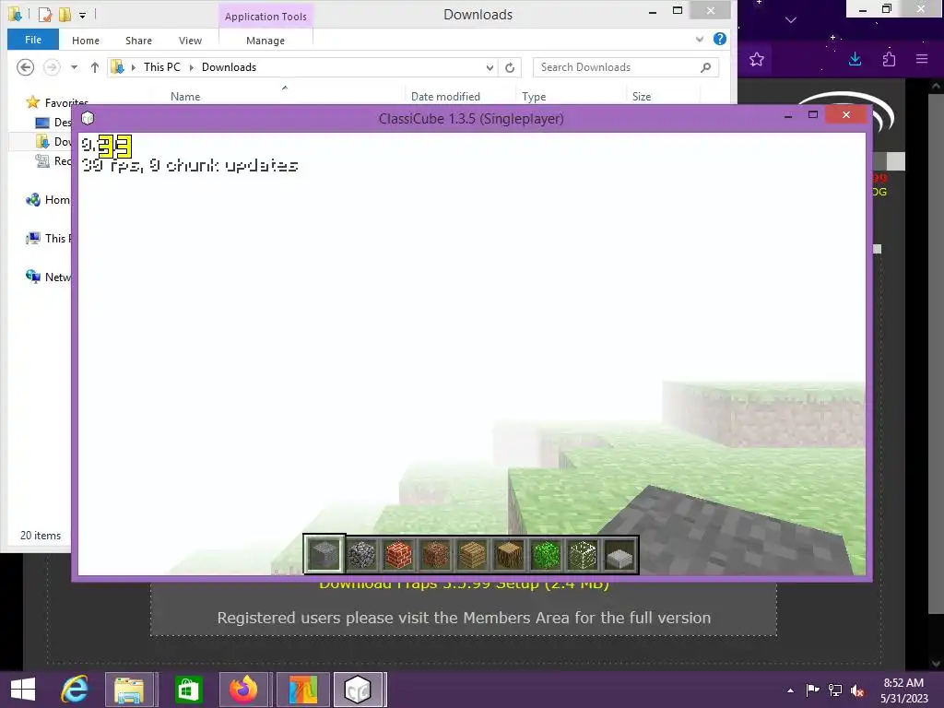This screenshot has width=944, height=708.
Task: Launch Internet Explorer from the taskbar
Action: 75,690
